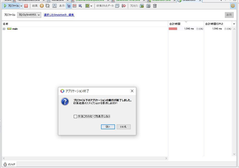The width and height of the screenshot is (239, 168).
Task: Export collected data with the red arrow
Action: 124,6
